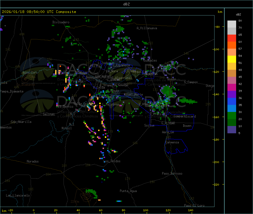This screenshot has height=214, width=253.
Task: Select the bright yellow legend color block
Action: coord(232,59)
